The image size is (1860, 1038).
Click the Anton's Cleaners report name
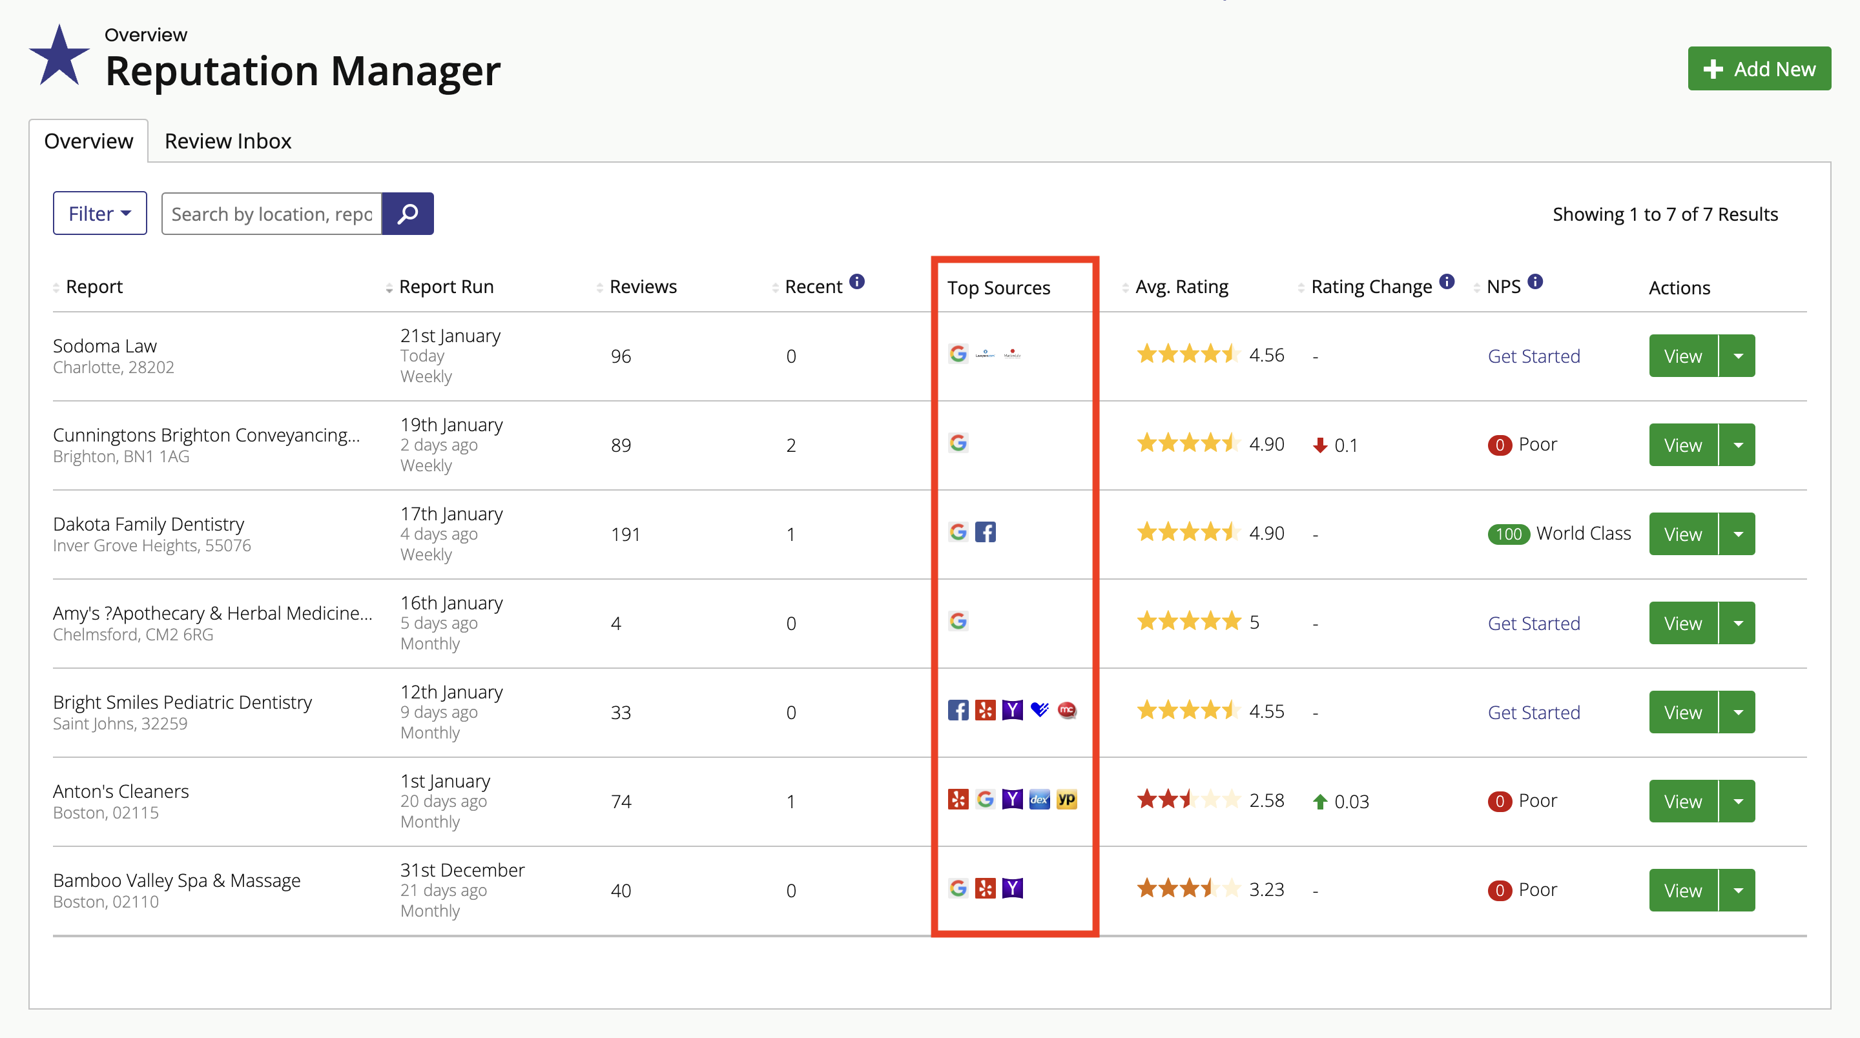pyautogui.click(x=121, y=791)
